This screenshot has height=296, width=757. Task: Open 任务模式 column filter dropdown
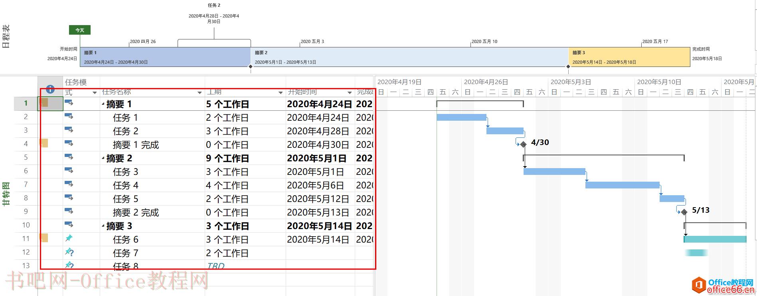point(95,92)
